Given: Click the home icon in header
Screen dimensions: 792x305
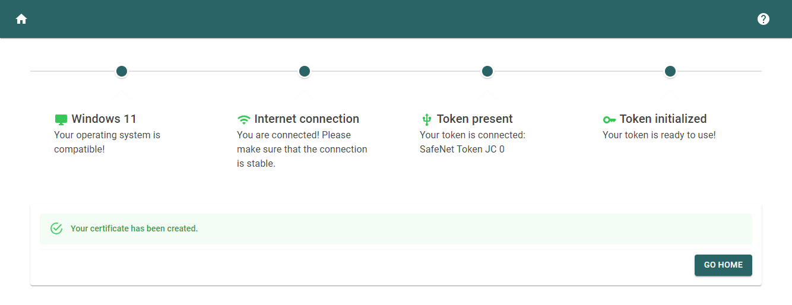Looking at the screenshot, I should coord(21,19).
